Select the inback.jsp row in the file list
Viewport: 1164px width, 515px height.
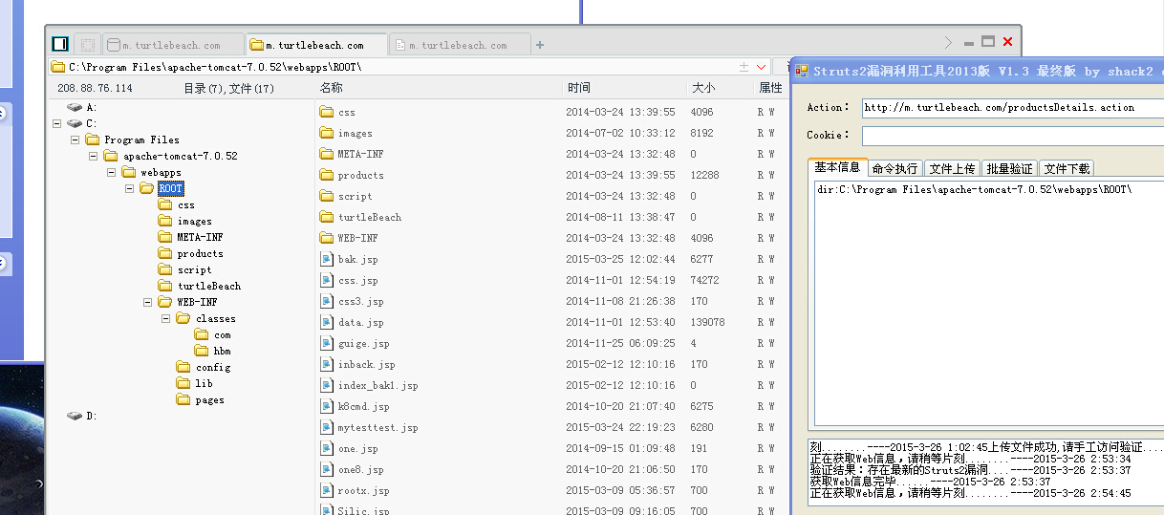pyautogui.click(x=550, y=364)
